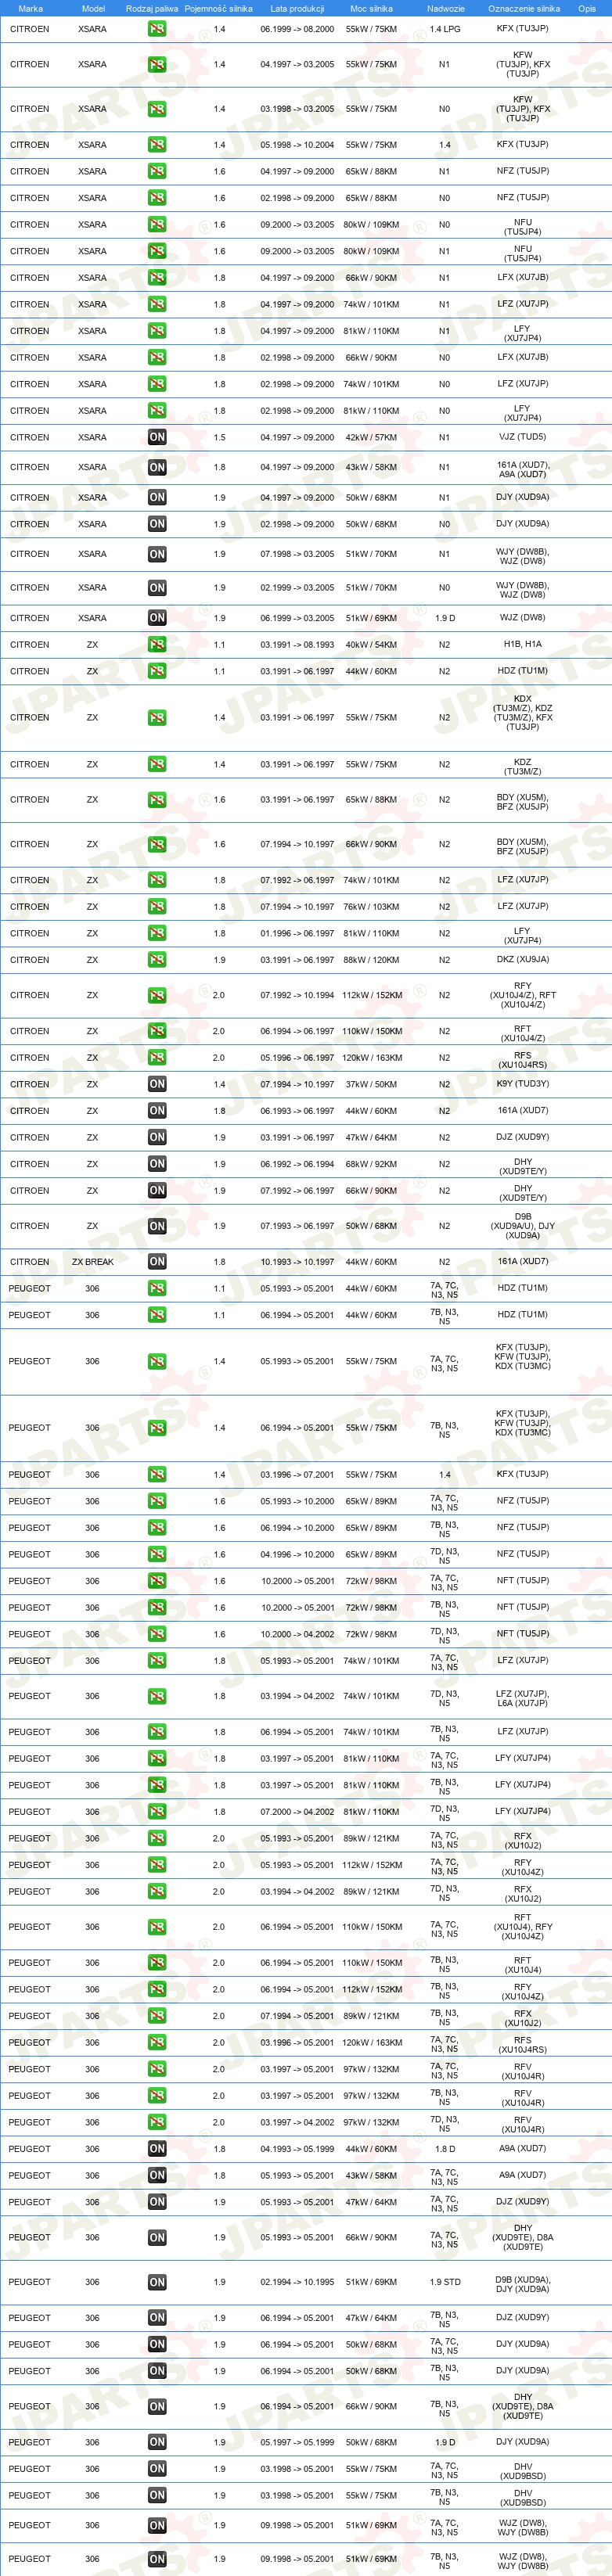Click petrol icon in XSARA 05.1998 -> 10.2004 row
Viewport: 612px width, 2576px height.
click(157, 145)
